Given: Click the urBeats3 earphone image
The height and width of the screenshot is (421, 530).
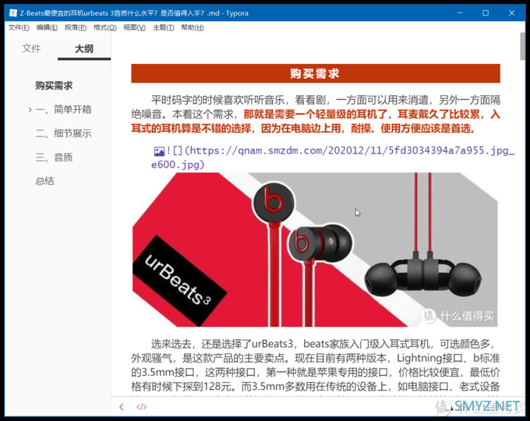Looking at the screenshot, I should click(x=315, y=249).
